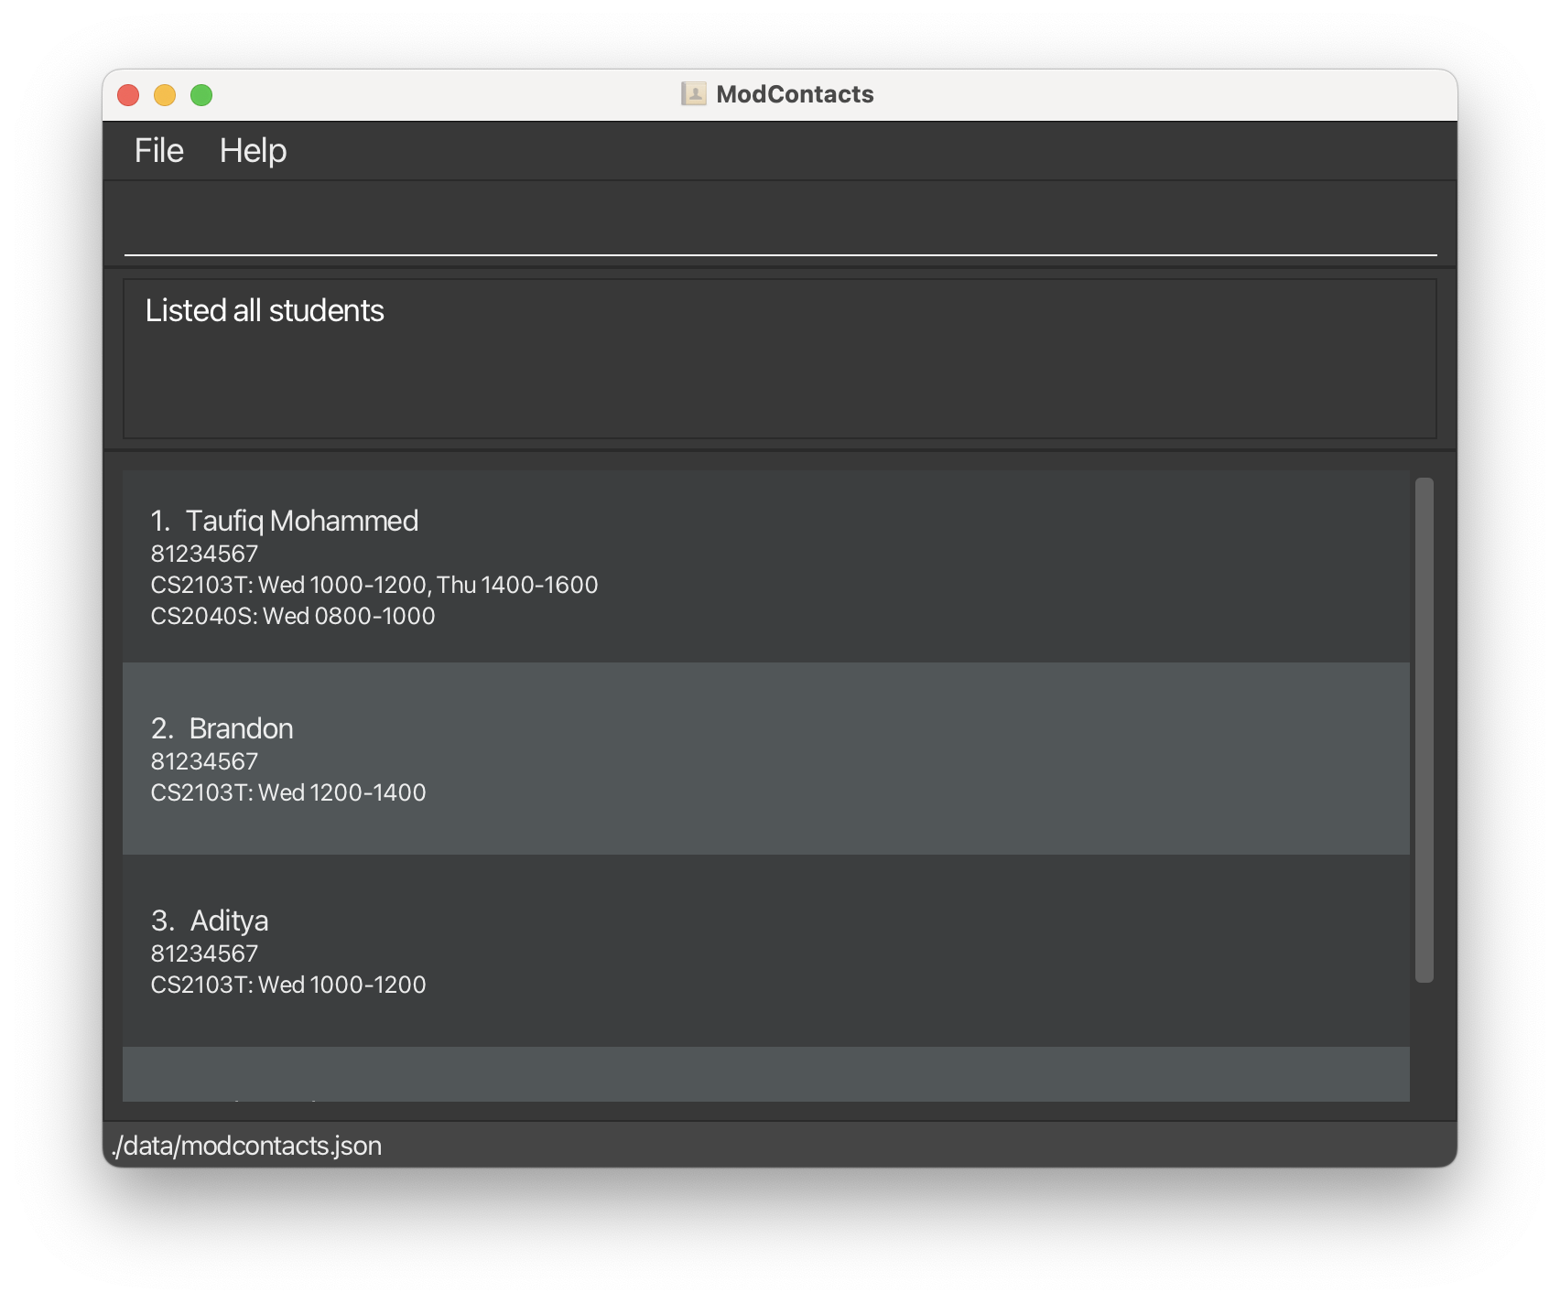Select the Brandon student entry
Screen dimensions: 1560x1303
[765, 759]
